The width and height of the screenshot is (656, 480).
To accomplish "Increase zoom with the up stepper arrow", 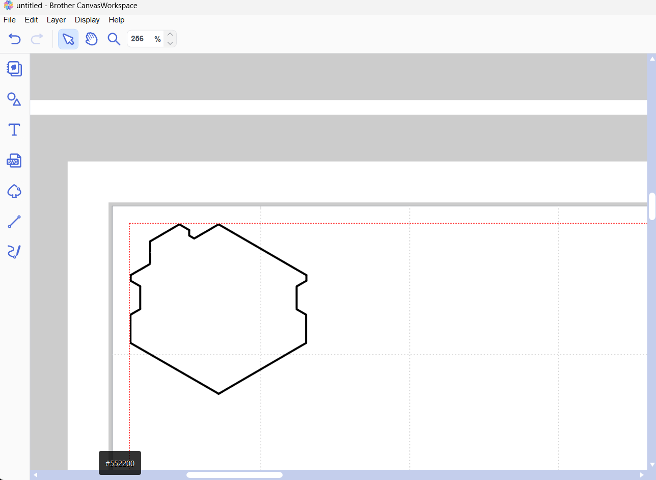I will click(x=171, y=35).
